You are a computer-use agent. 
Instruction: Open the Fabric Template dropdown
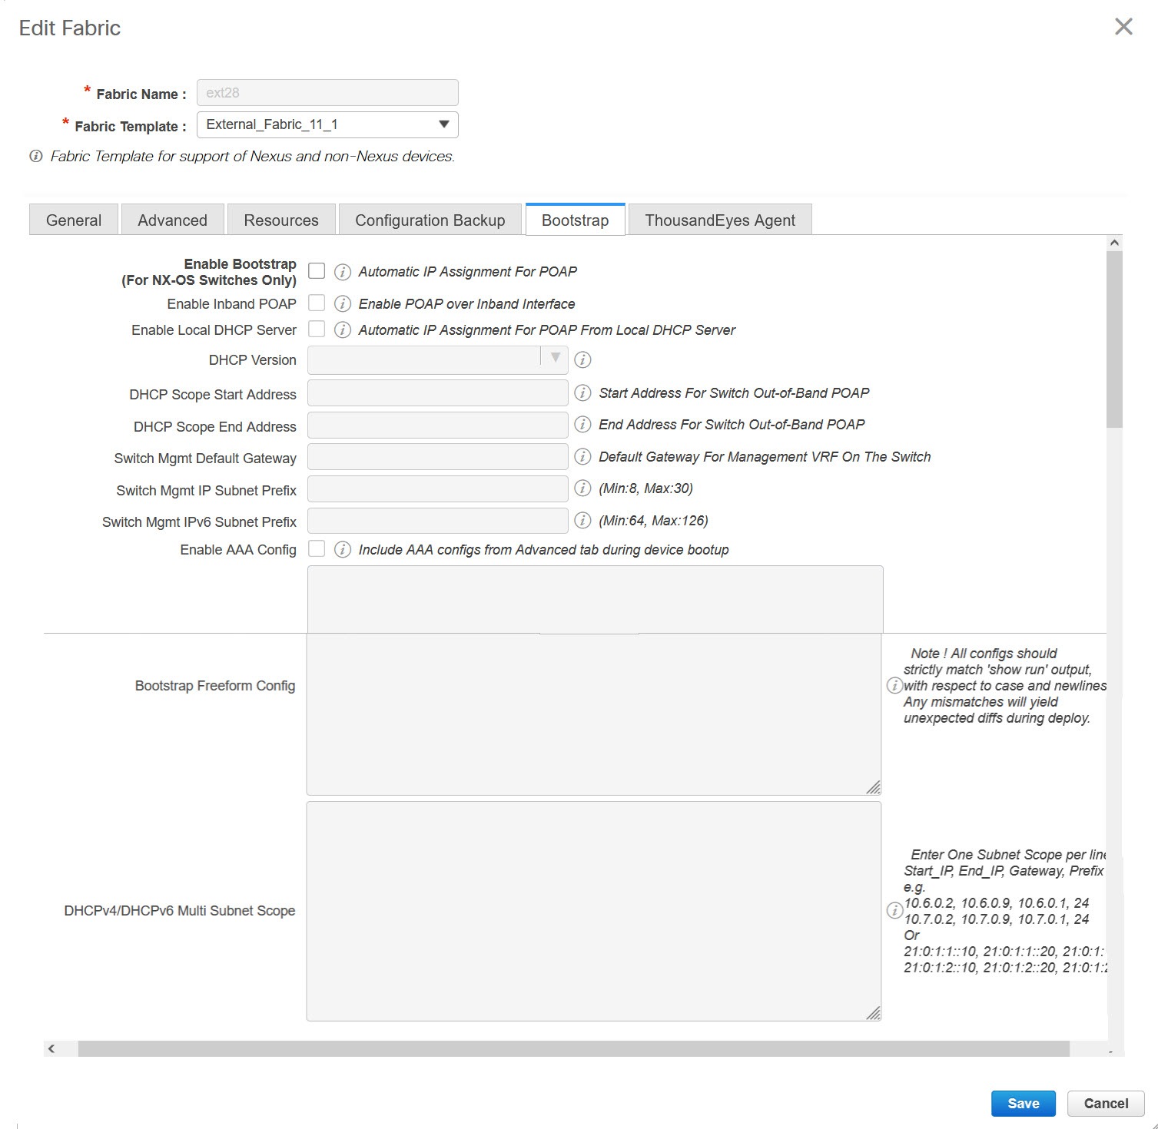(444, 124)
